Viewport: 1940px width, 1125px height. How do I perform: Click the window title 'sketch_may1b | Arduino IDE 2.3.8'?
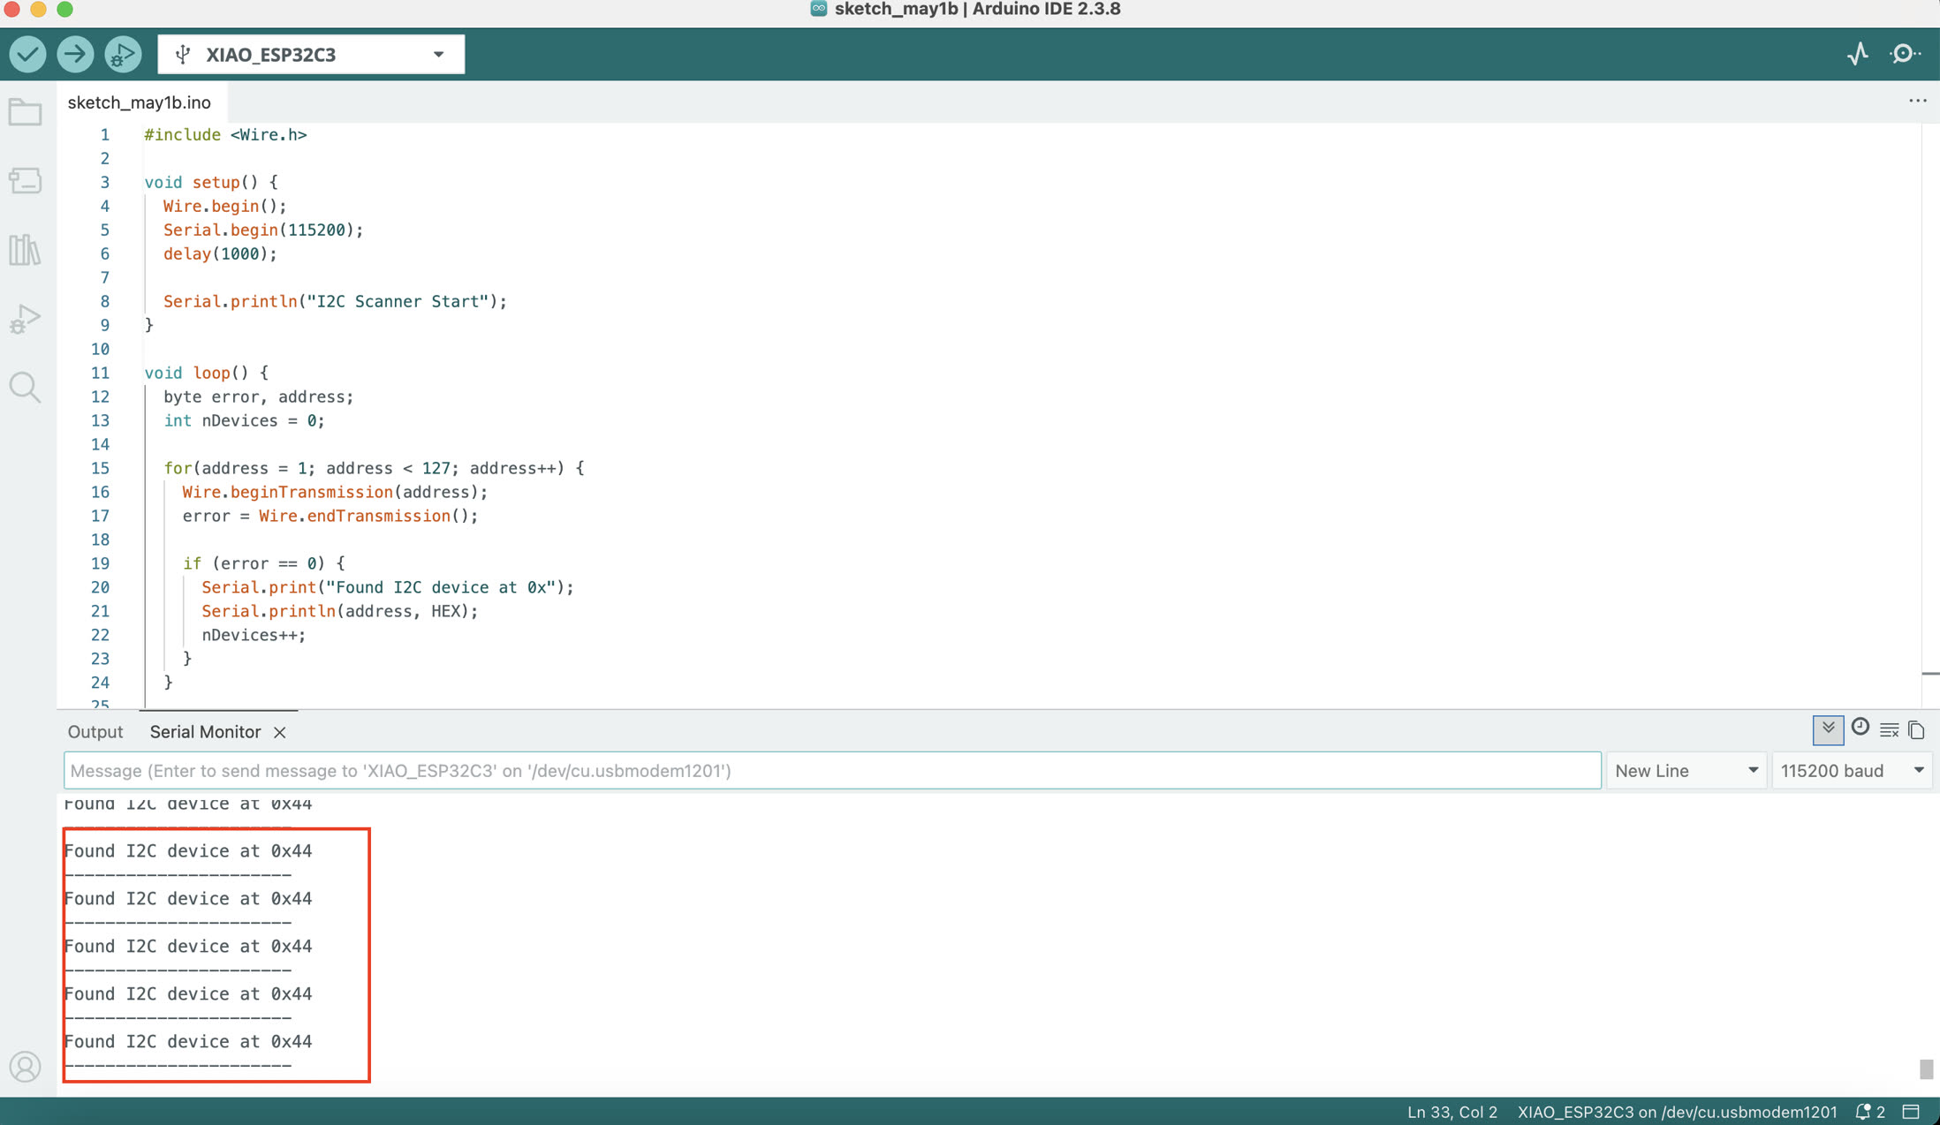point(977,10)
